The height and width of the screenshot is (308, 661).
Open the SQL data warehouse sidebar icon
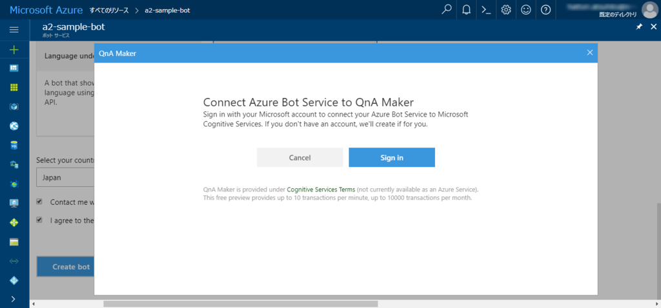(14, 164)
